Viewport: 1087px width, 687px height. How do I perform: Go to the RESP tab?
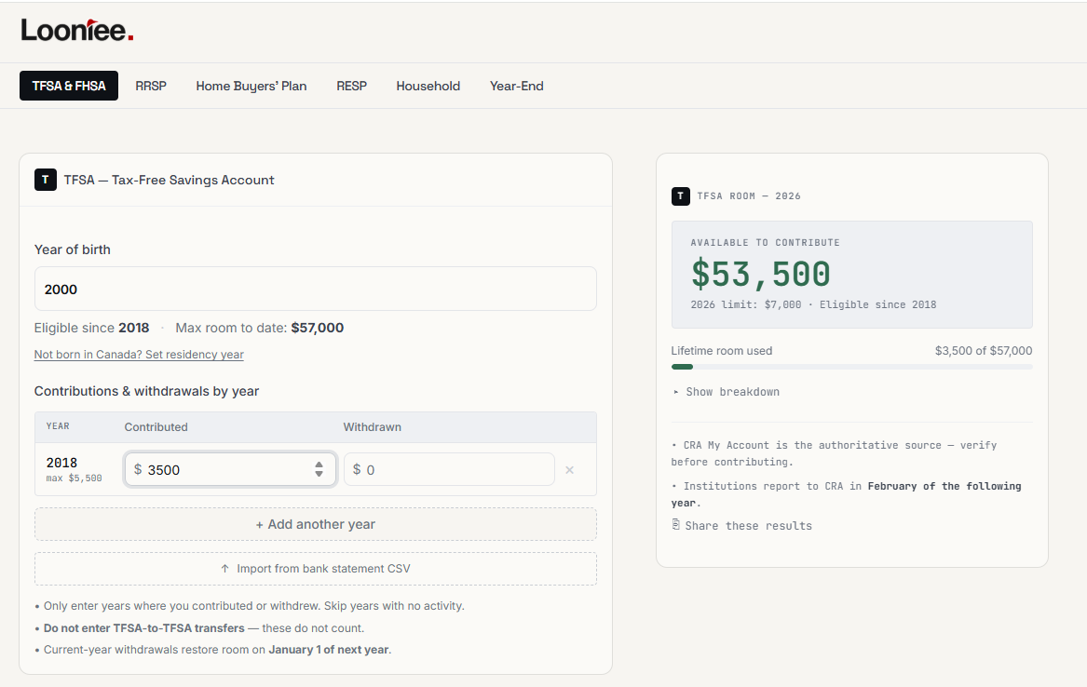pyautogui.click(x=351, y=86)
